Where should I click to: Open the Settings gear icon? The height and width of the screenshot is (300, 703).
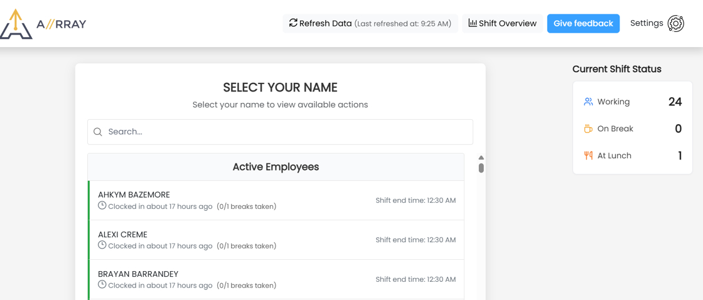coord(675,23)
